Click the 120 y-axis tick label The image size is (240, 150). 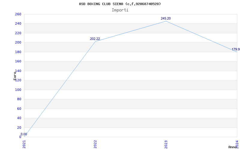point(18,80)
